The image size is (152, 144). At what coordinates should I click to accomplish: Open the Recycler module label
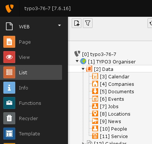tap(28, 118)
